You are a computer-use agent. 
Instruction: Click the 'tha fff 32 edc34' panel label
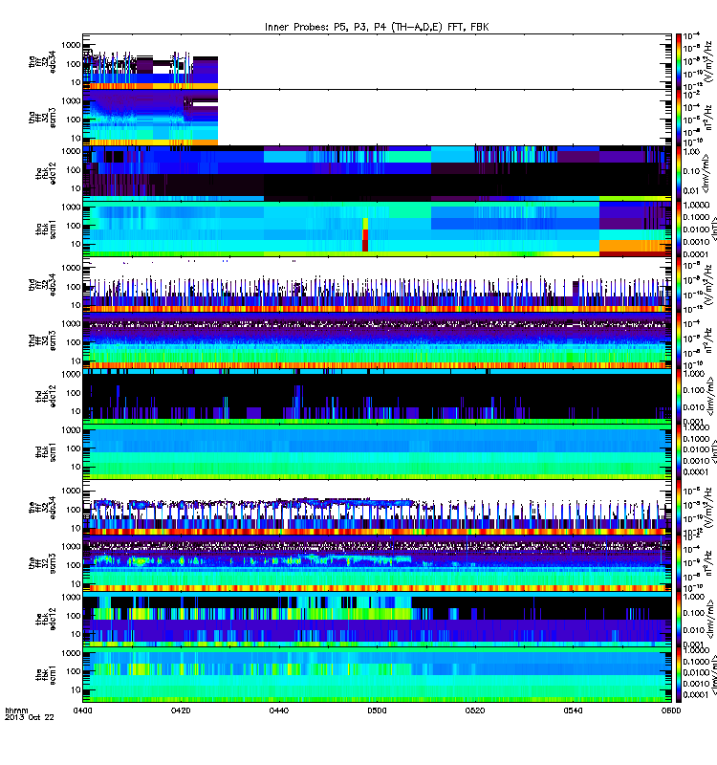[42, 61]
